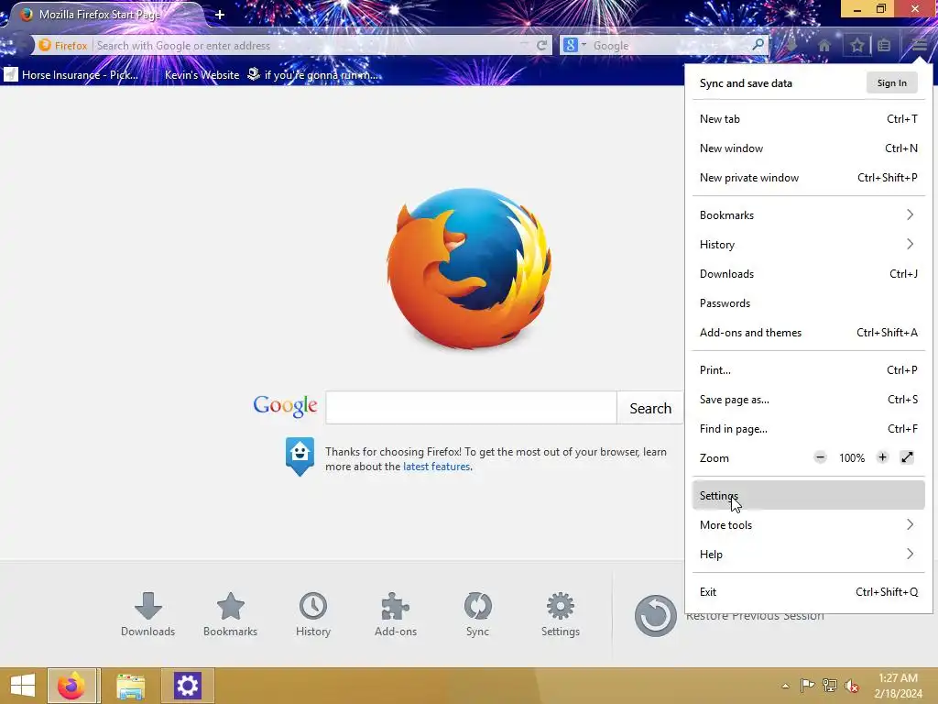Viewport: 938px width, 704px height.
Task: Select New window menu item
Action: 808,148
